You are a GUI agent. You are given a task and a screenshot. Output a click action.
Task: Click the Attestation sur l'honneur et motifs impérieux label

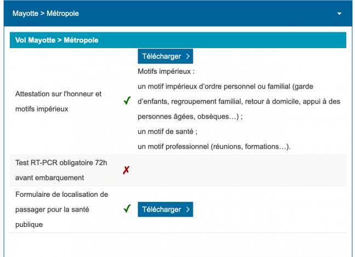pos(59,101)
